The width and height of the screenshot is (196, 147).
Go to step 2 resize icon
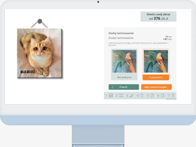point(121,95)
